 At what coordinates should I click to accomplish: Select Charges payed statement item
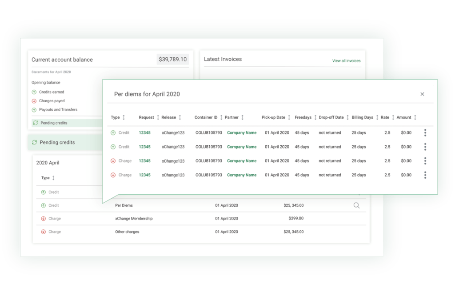[52, 101]
